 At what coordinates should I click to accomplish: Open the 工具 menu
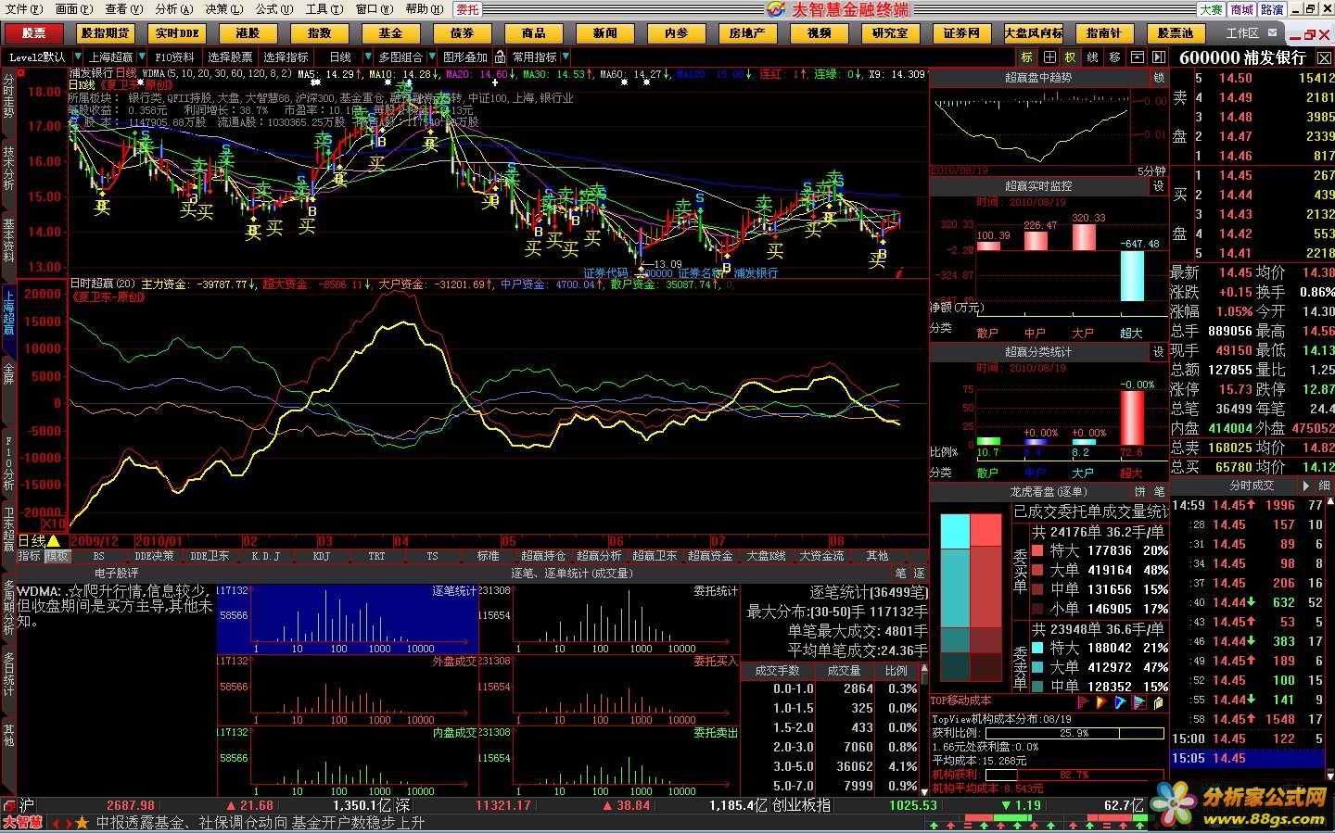(324, 9)
